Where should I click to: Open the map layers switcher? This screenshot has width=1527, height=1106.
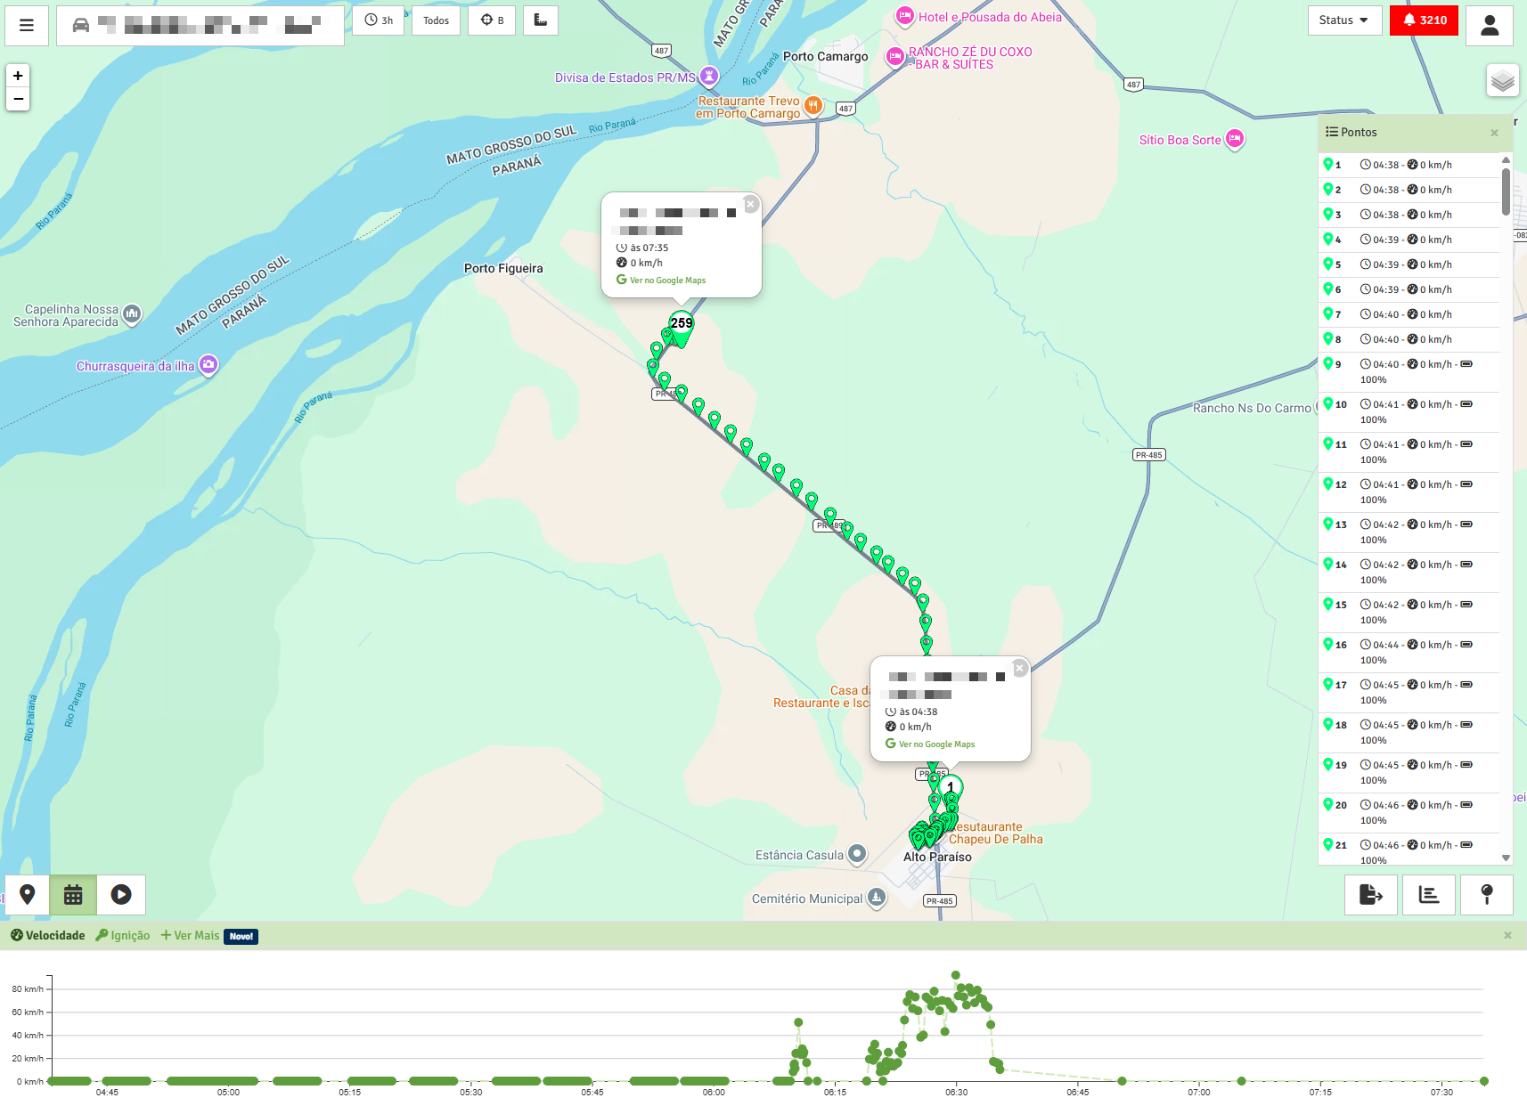[x=1503, y=81]
